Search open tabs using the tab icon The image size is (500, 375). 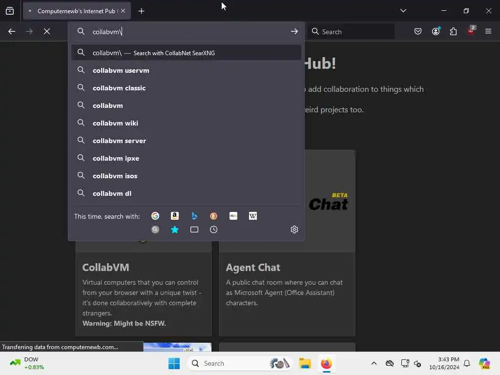[x=194, y=229]
